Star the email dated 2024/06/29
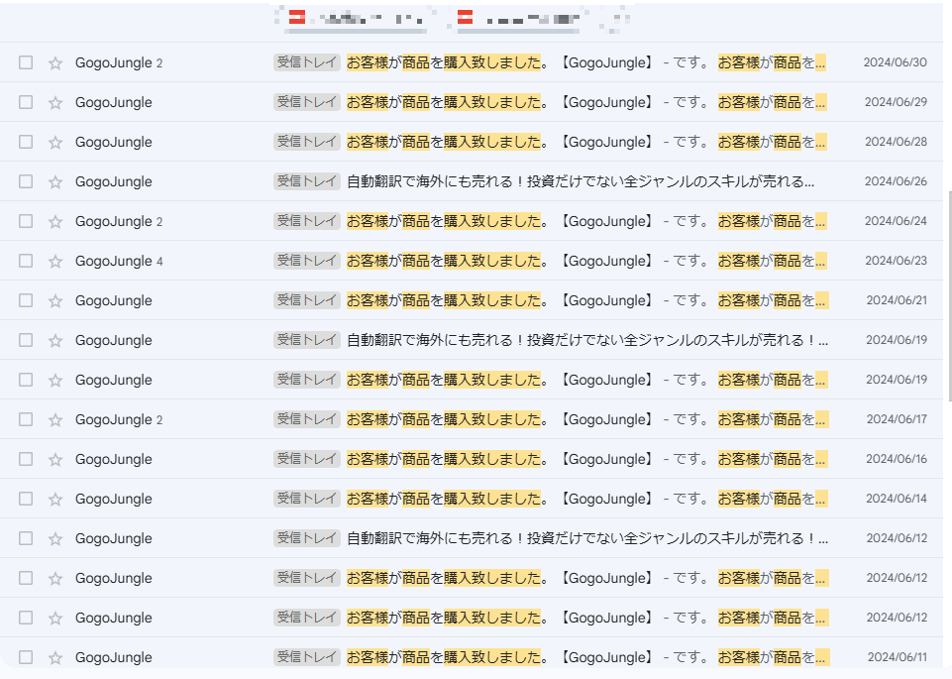This screenshot has width=952, height=679. coord(55,102)
